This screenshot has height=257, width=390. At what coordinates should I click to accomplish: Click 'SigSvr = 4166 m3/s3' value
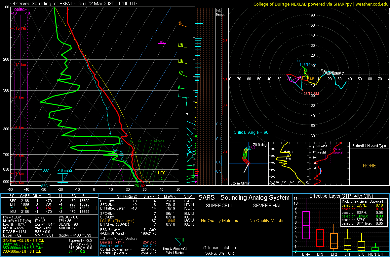(75, 235)
